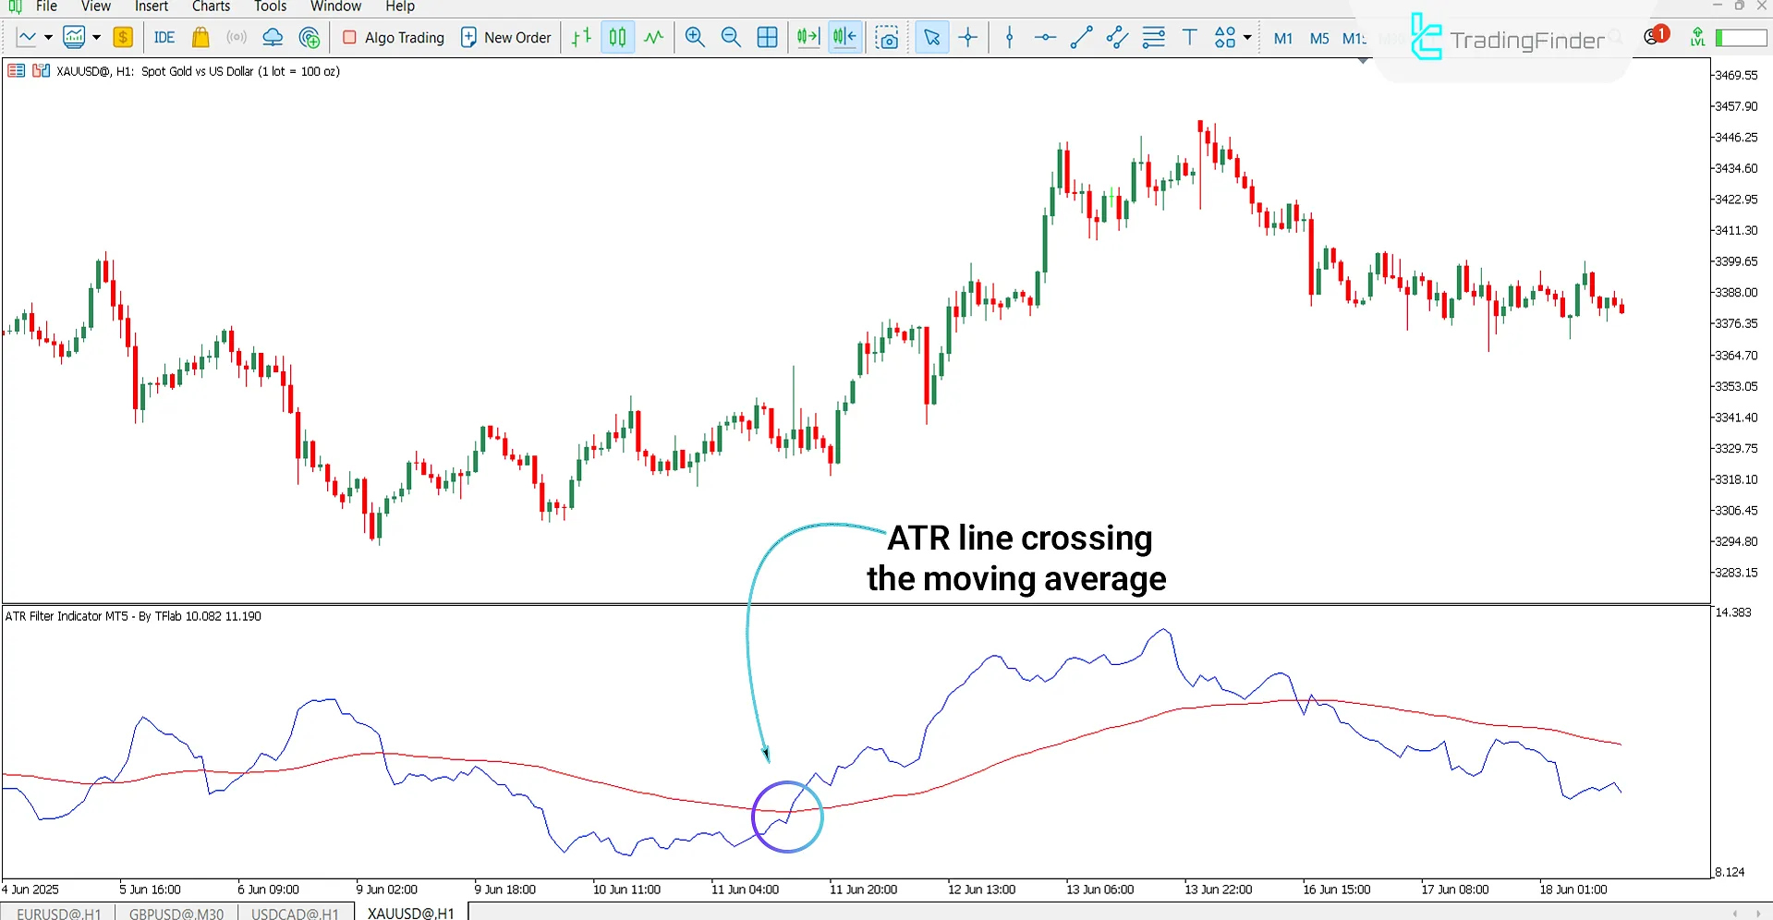Take a chart screenshot with the camera icon
The height and width of the screenshot is (920, 1773).
click(x=887, y=37)
